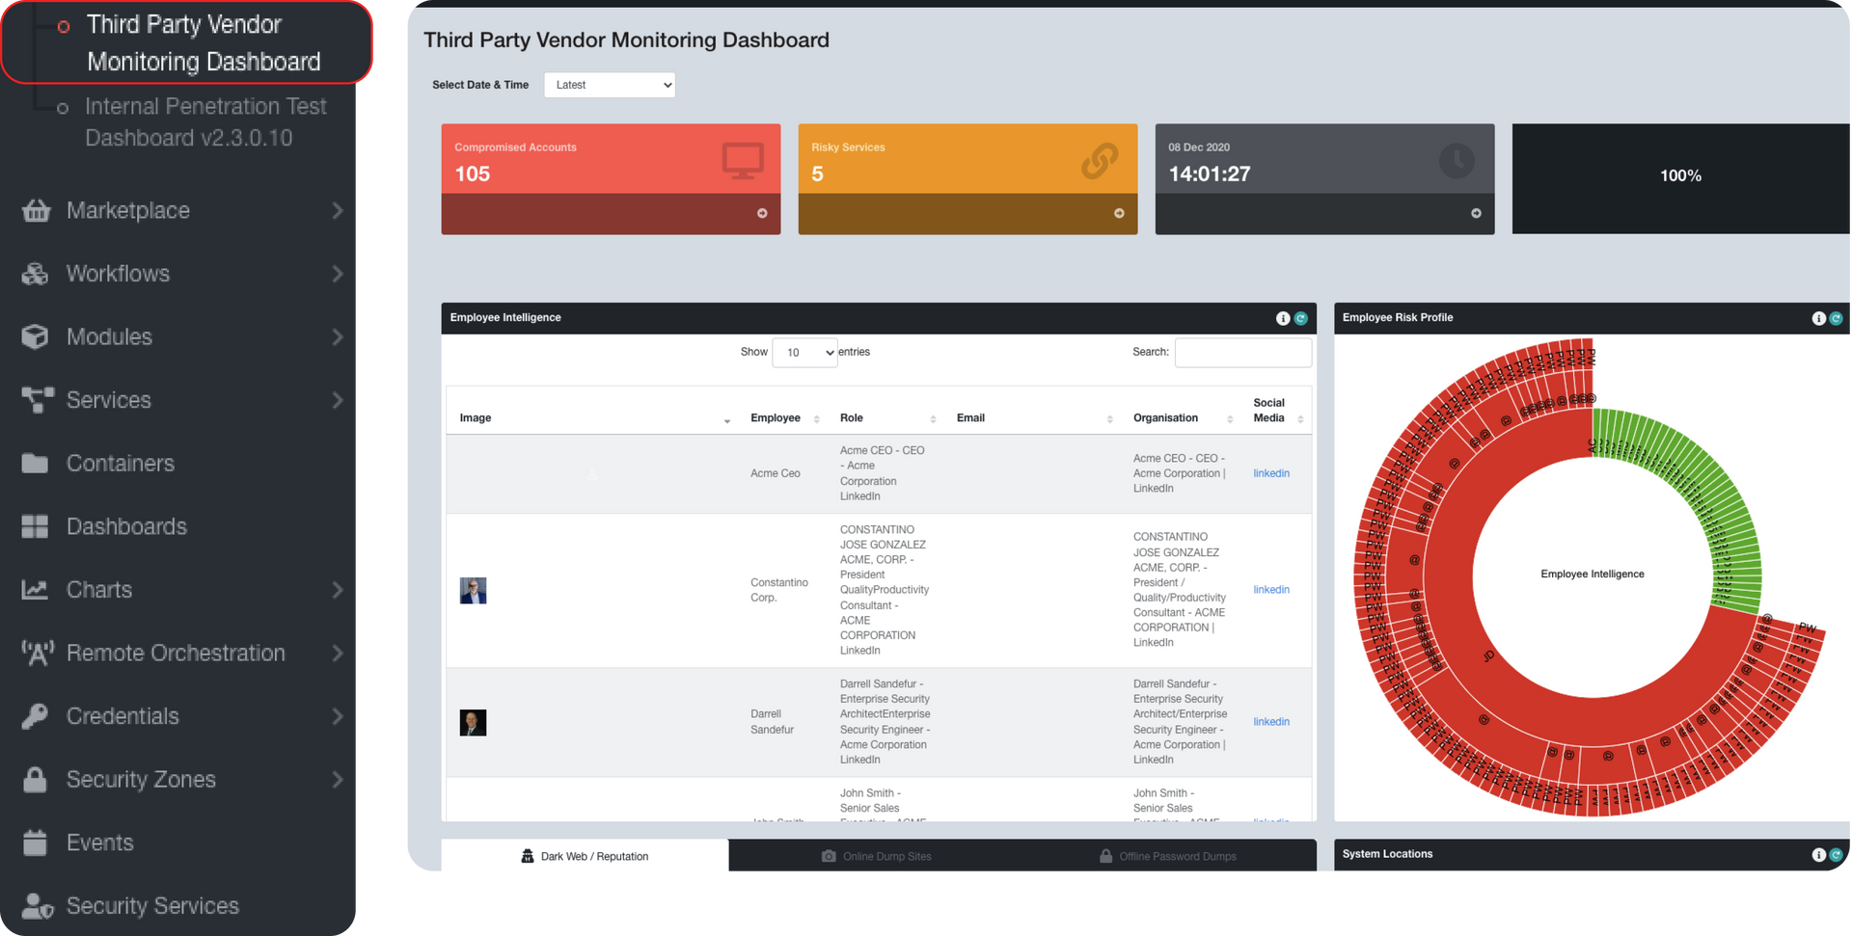Expand the Security Zones chevron
1852x936 pixels.
338,779
